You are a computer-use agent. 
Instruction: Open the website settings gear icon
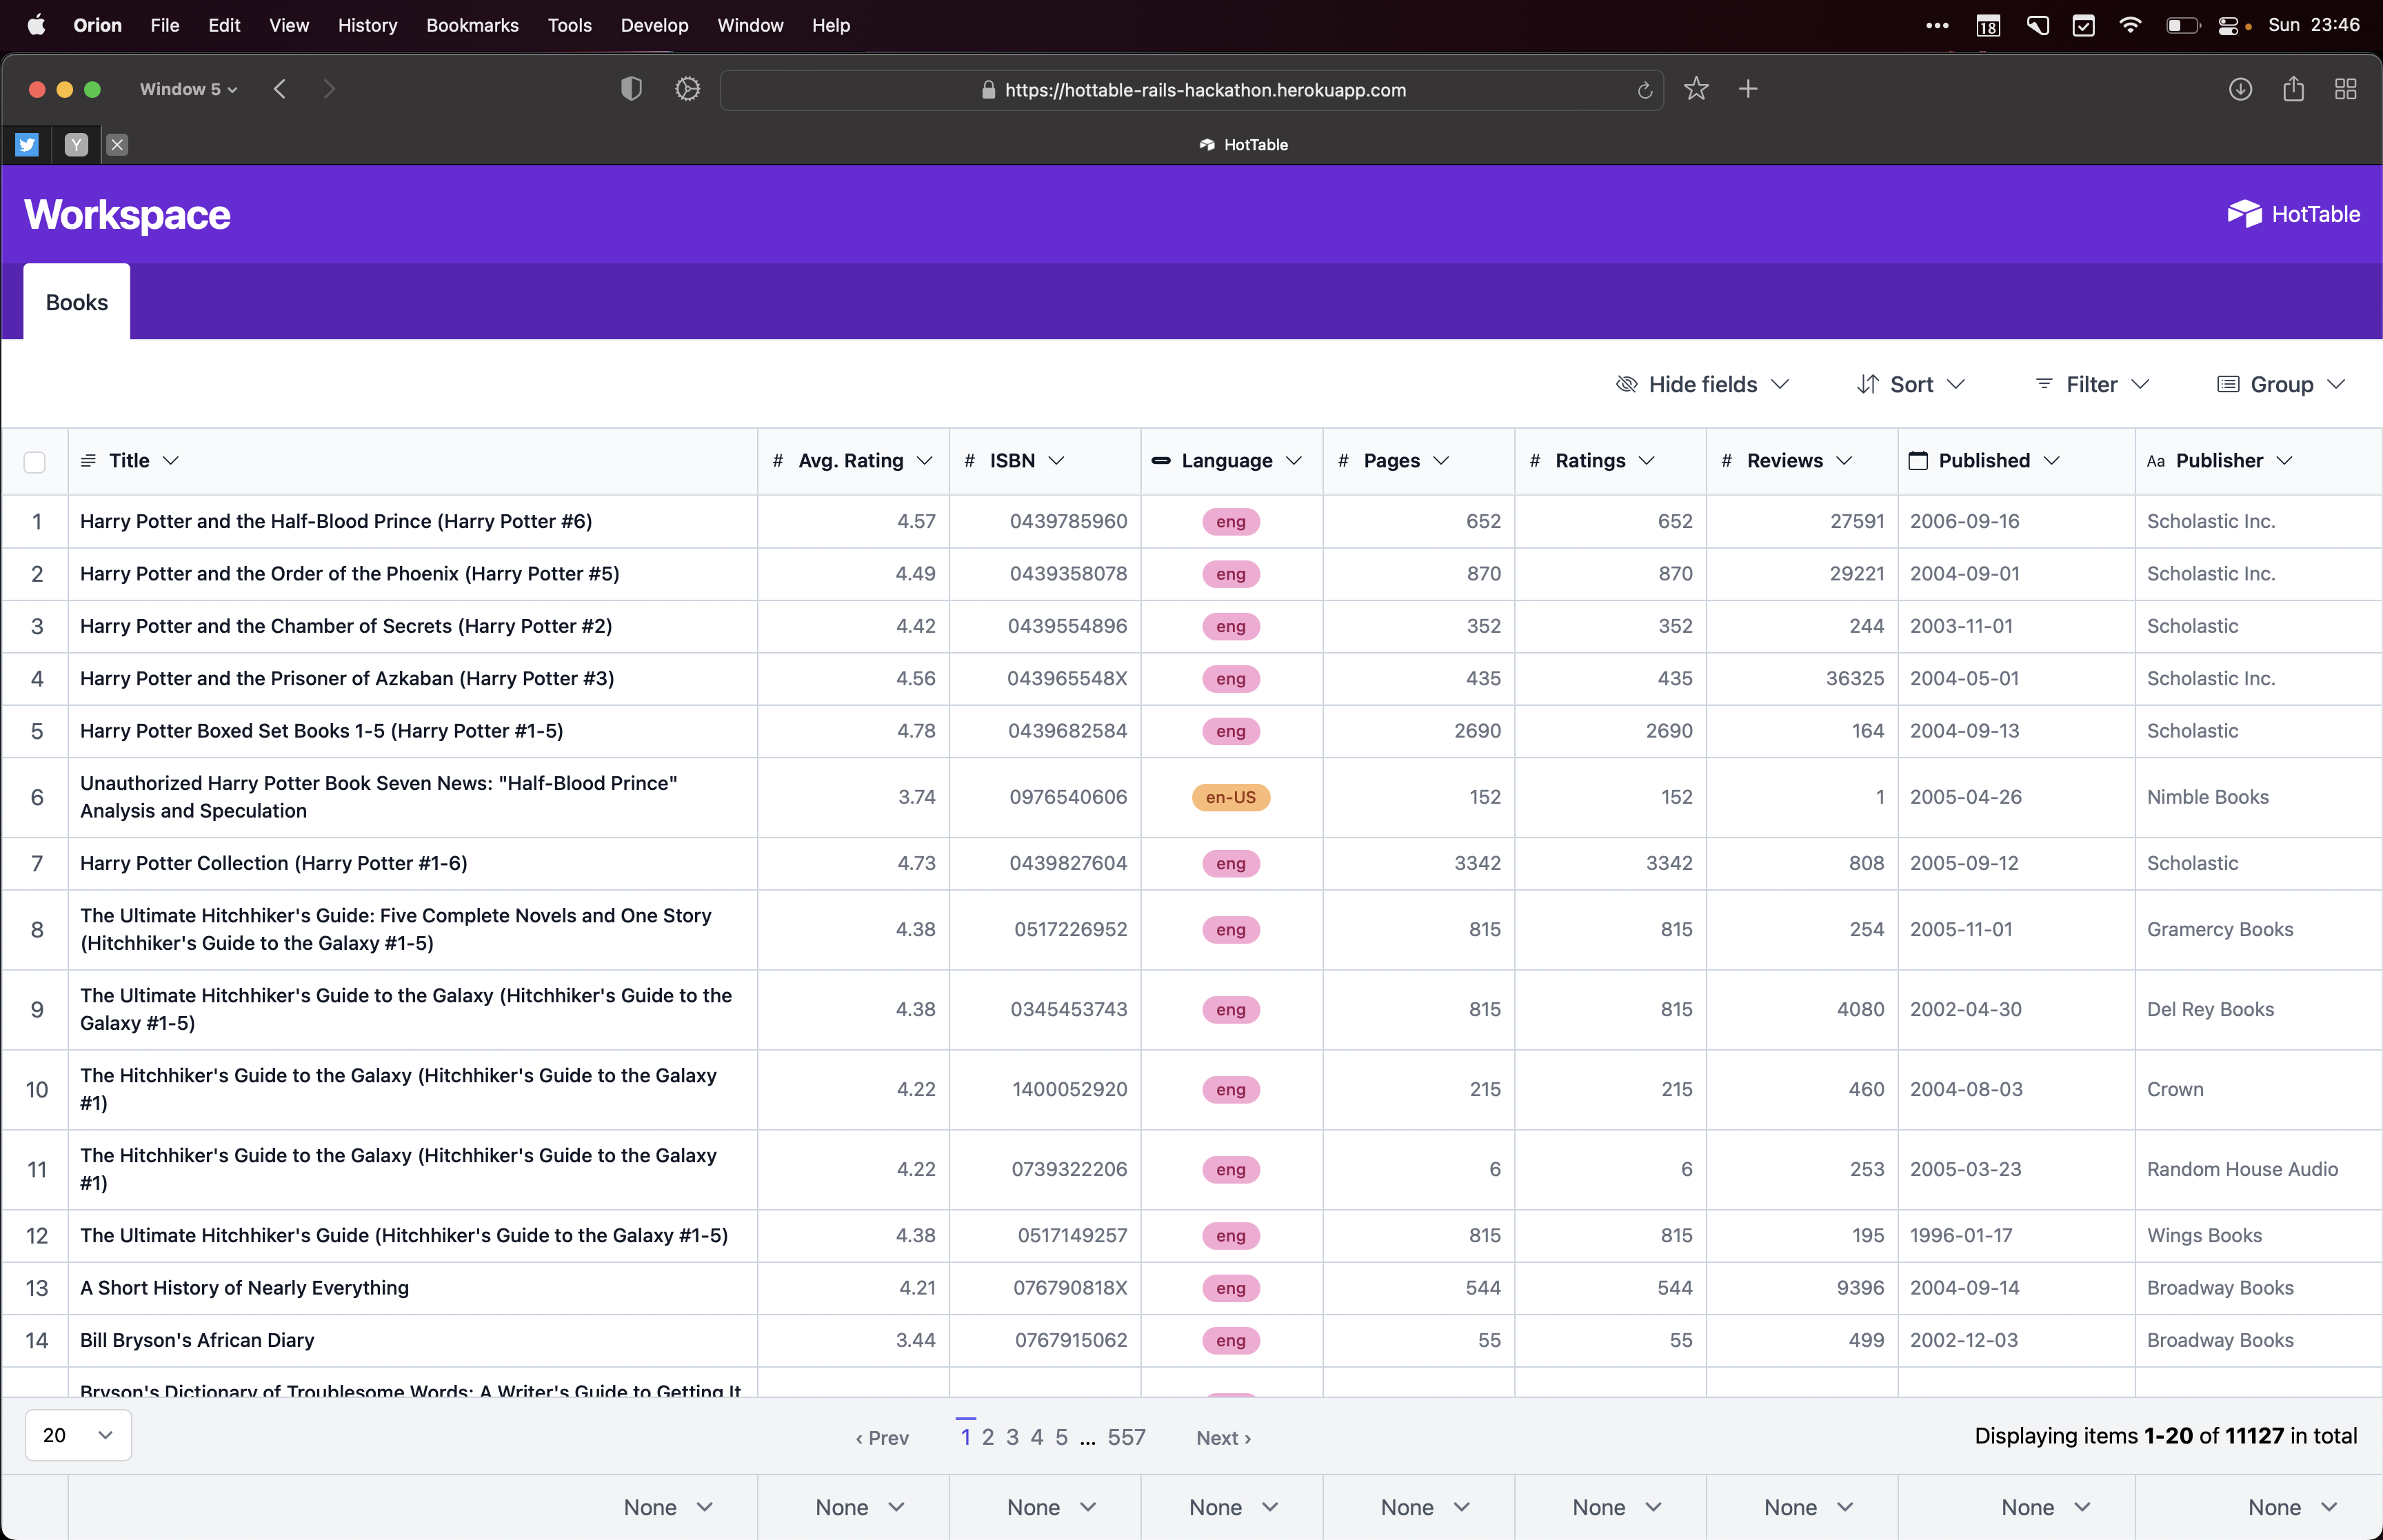pyautogui.click(x=687, y=89)
